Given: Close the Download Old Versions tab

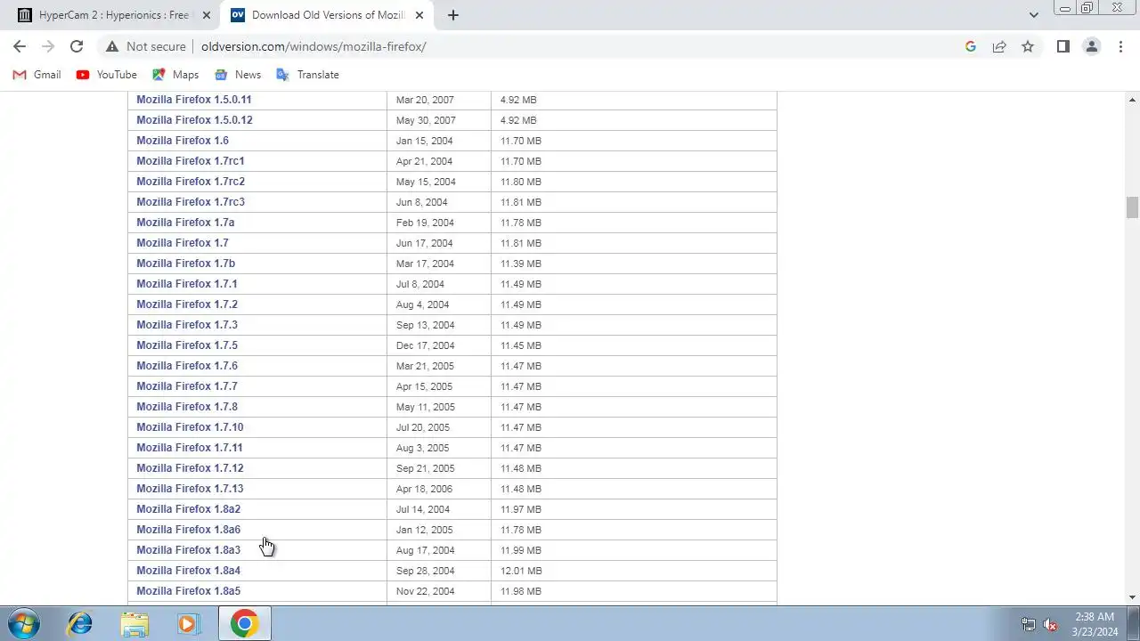Looking at the screenshot, I should pyautogui.click(x=419, y=15).
